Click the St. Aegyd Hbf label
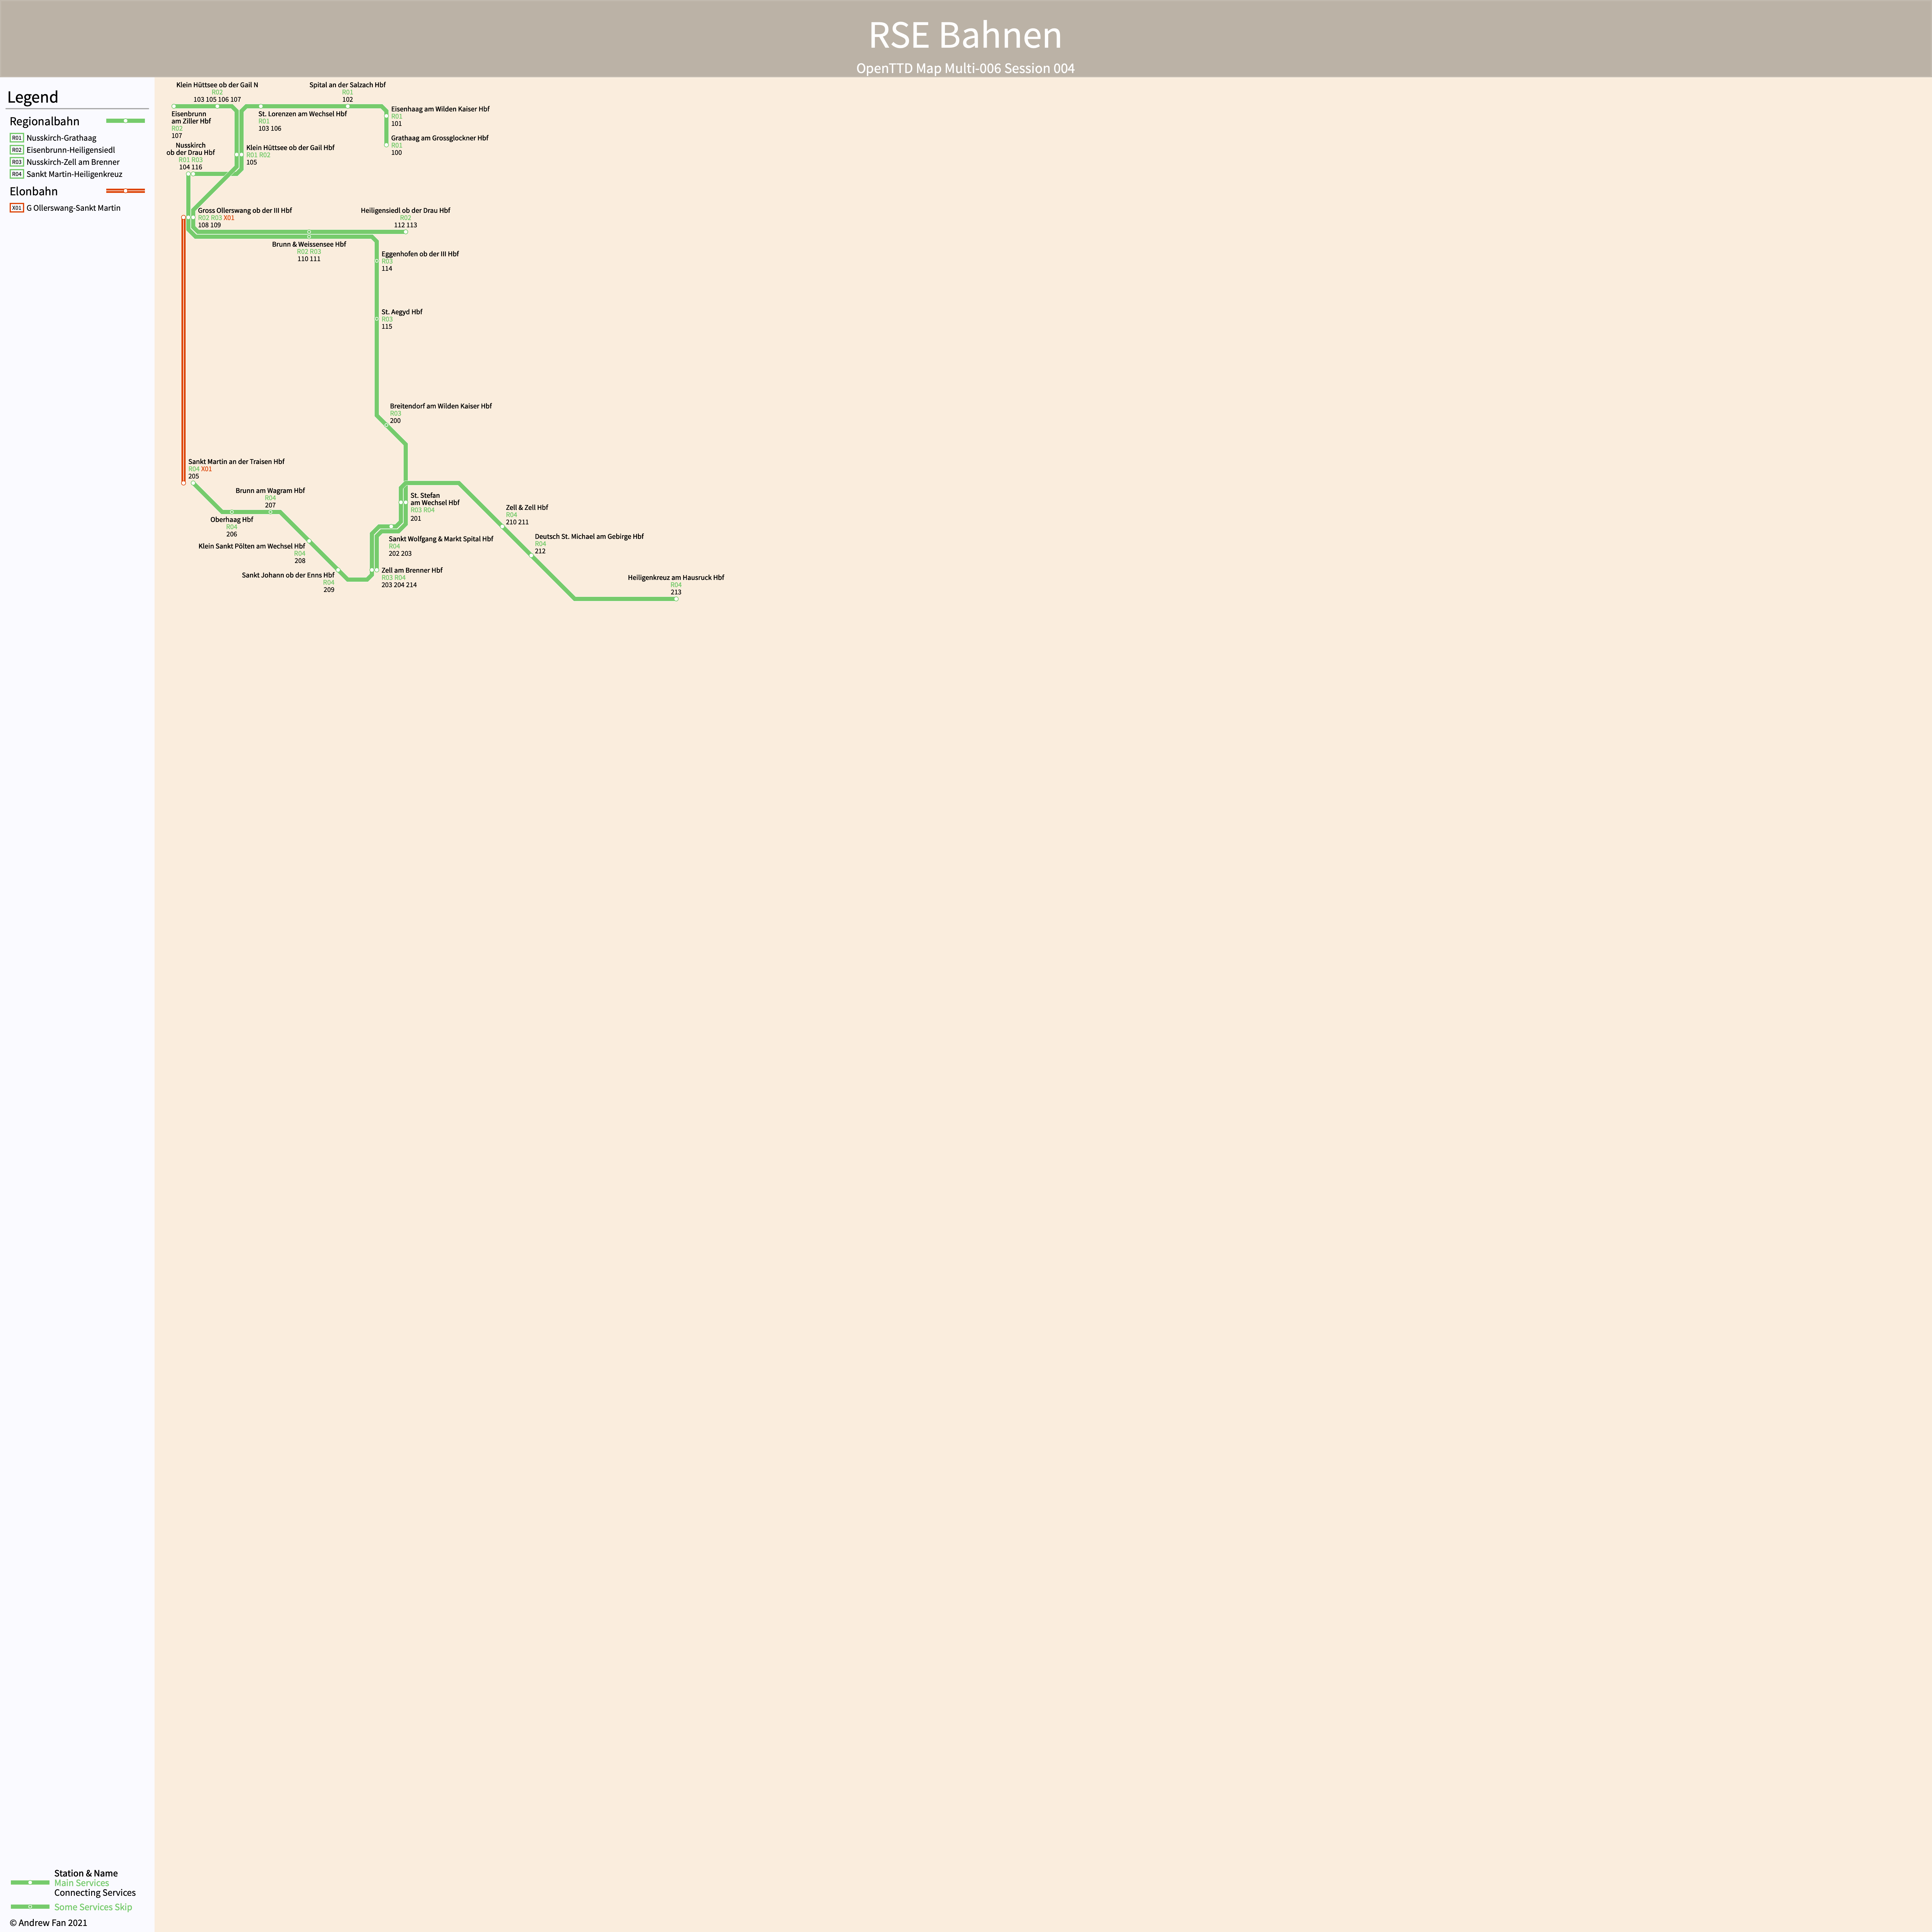Image resolution: width=1932 pixels, height=1932 pixels. tap(402, 312)
